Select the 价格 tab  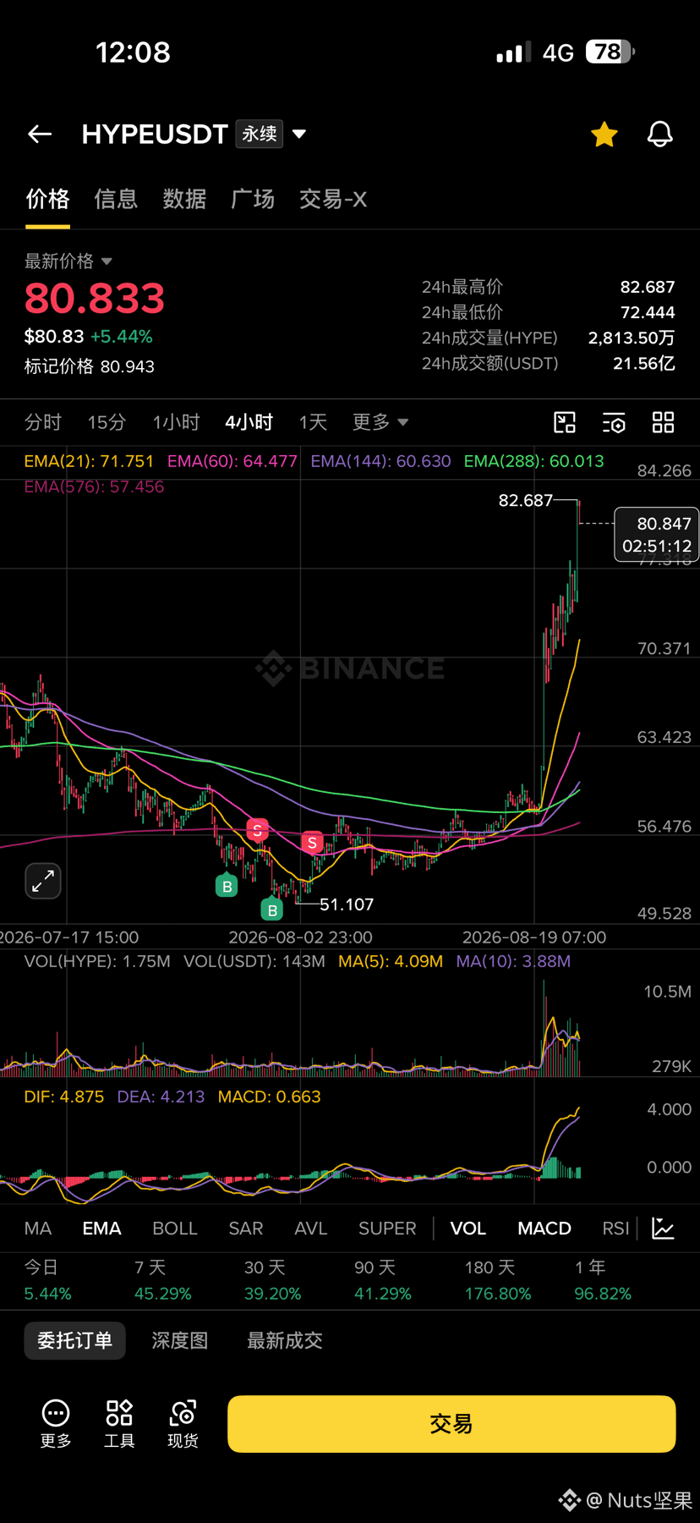click(47, 199)
